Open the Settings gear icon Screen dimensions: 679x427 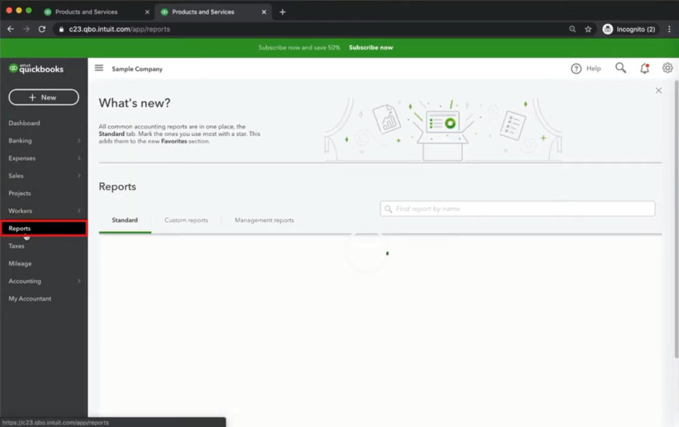667,68
